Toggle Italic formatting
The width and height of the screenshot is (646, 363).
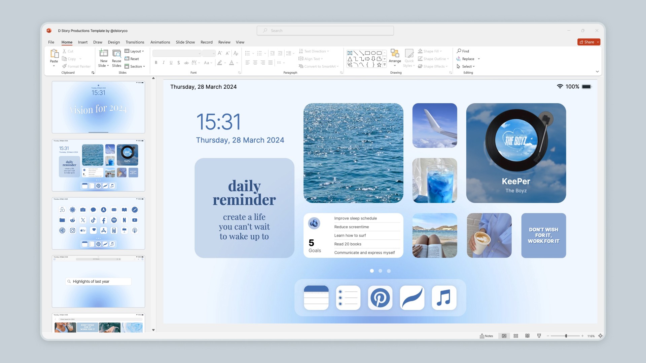164,63
